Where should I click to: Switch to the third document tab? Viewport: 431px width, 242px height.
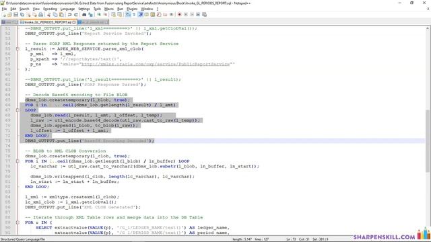pos(93,22)
